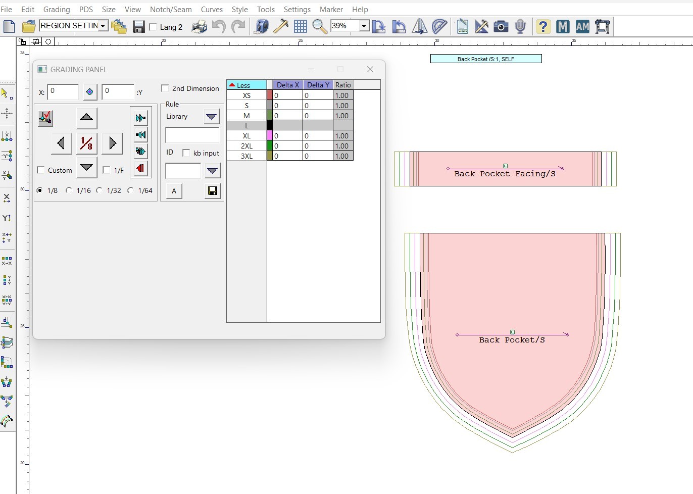The width and height of the screenshot is (693, 494).
Task: Click the pink XL size color swatch
Action: (270, 136)
